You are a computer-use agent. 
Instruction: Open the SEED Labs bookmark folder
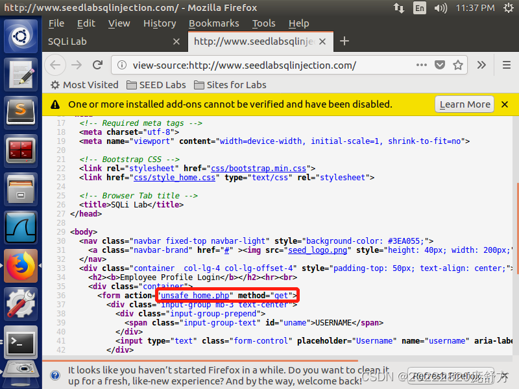coord(156,85)
